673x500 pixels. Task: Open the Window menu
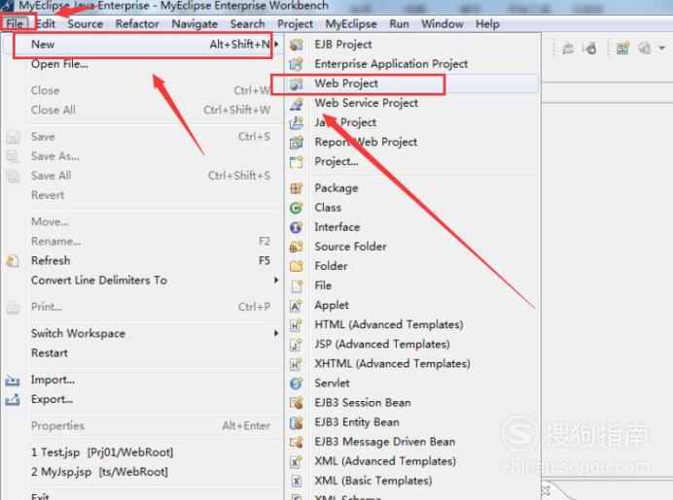(x=443, y=23)
